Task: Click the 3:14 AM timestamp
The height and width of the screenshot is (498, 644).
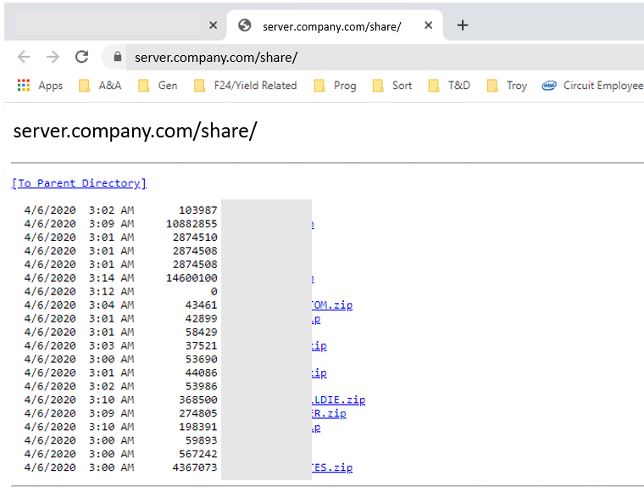Action: click(112, 278)
